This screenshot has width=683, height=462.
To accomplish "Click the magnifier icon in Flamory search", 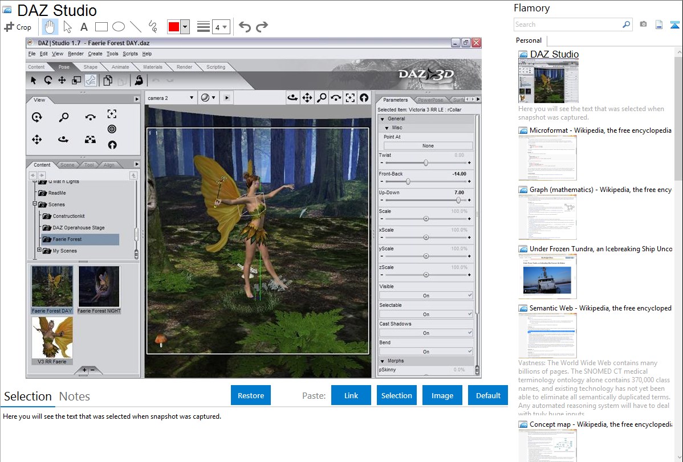I will [x=626, y=24].
